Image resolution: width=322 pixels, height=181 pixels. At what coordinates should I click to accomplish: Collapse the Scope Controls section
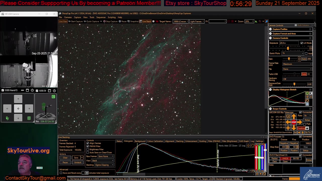pos(270,109)
